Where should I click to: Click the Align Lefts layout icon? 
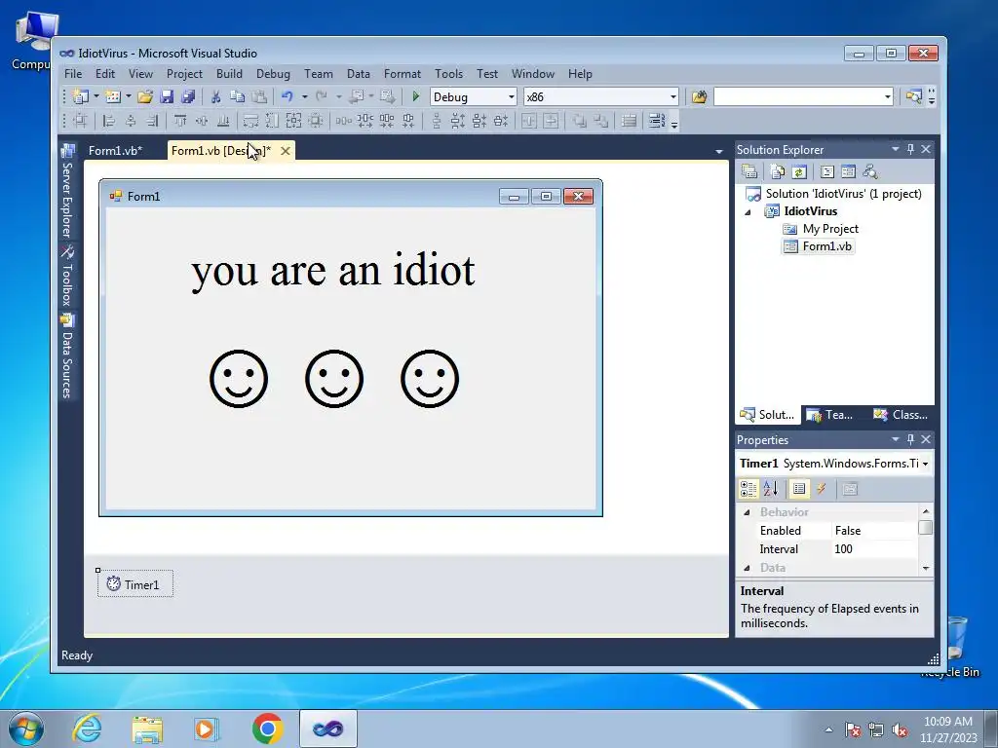(109, 120)
